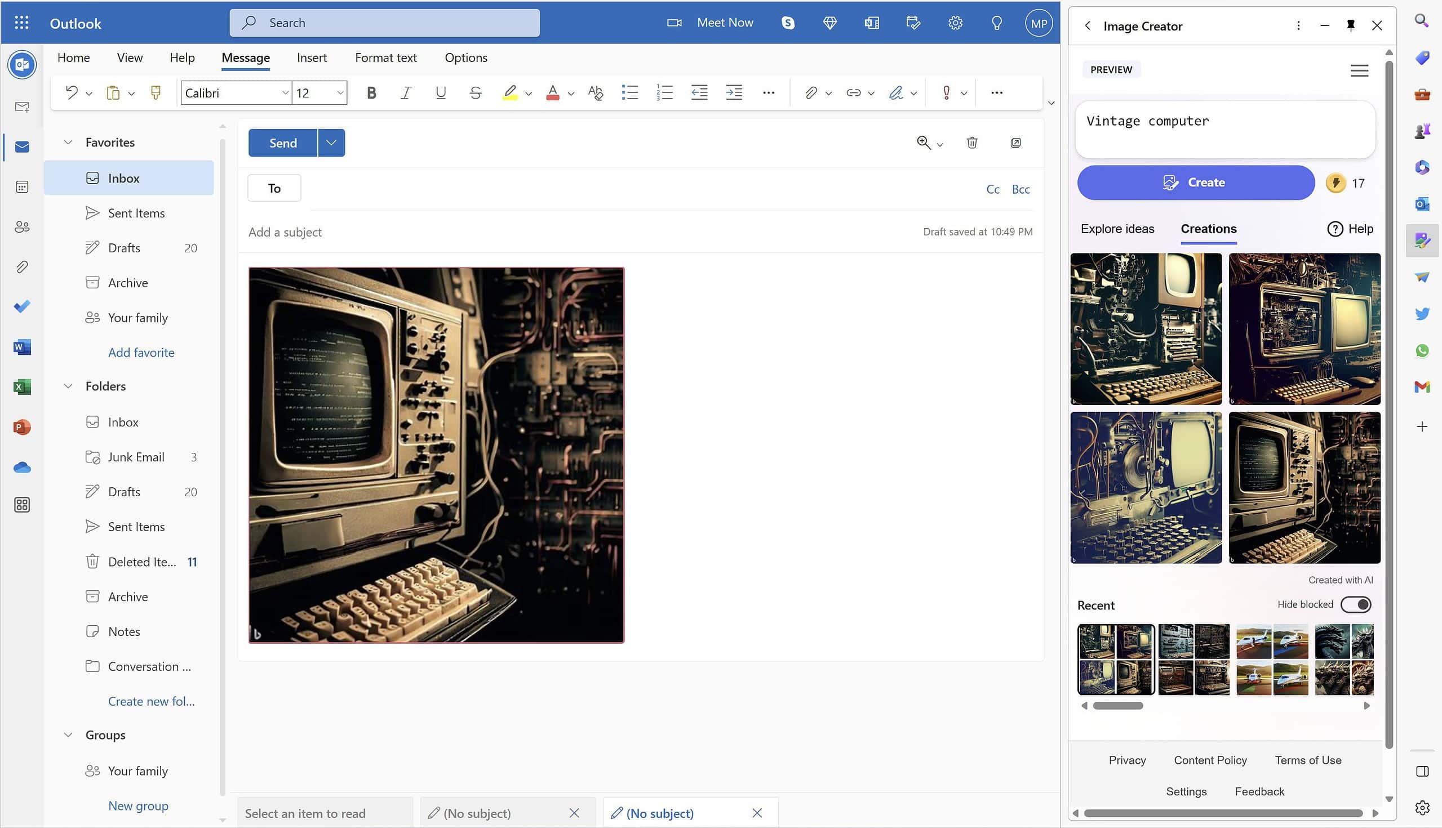Select the Message ribbon tab
This screenshot has width=1442, height=828.
[246, 57]
